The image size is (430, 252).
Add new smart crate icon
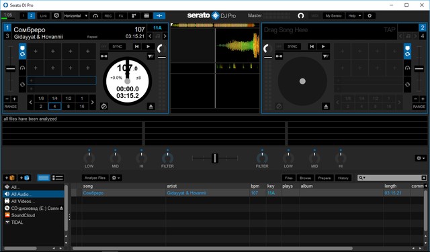[24, 178]
